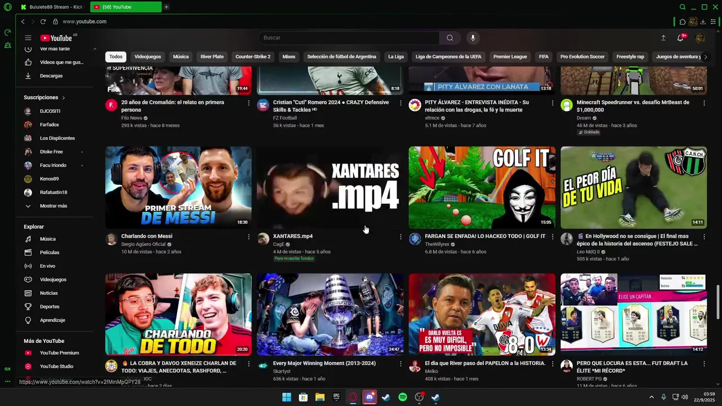The width and height of the screenshot is (722, 406).
Task: Click into the Buscar search field
Action: [349, 38]
